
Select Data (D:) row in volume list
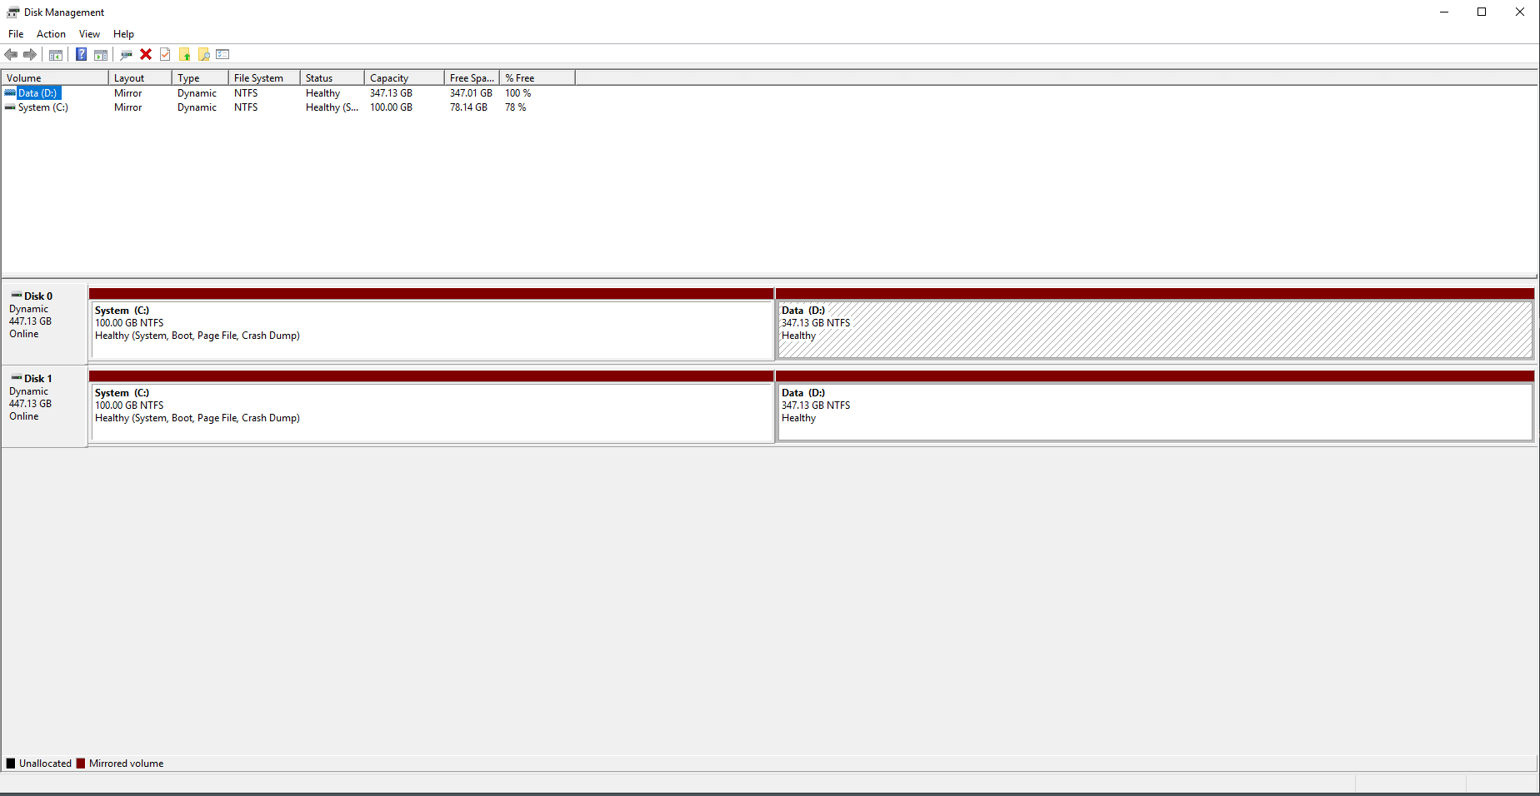(x=37, y=93)
